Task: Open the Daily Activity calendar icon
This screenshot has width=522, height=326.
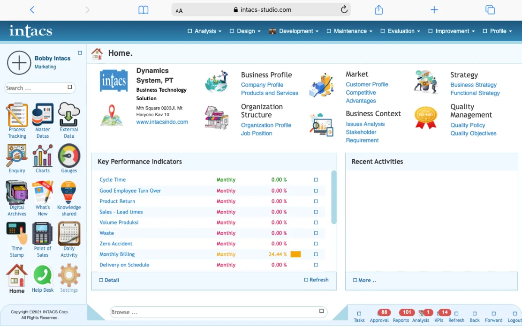Action: (69, 234)
